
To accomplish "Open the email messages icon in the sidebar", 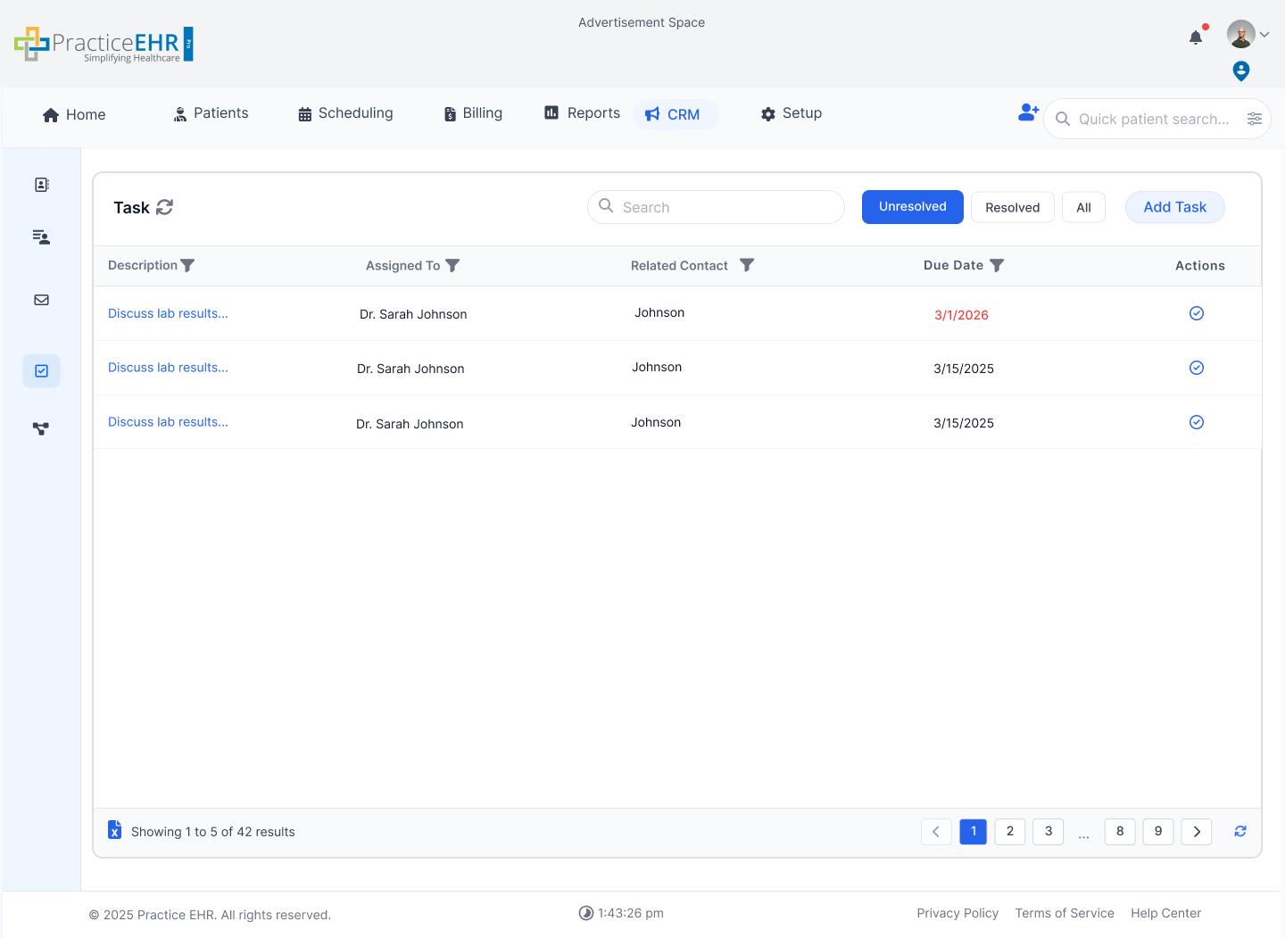I will pyautogui.click(x=41, y=300).
